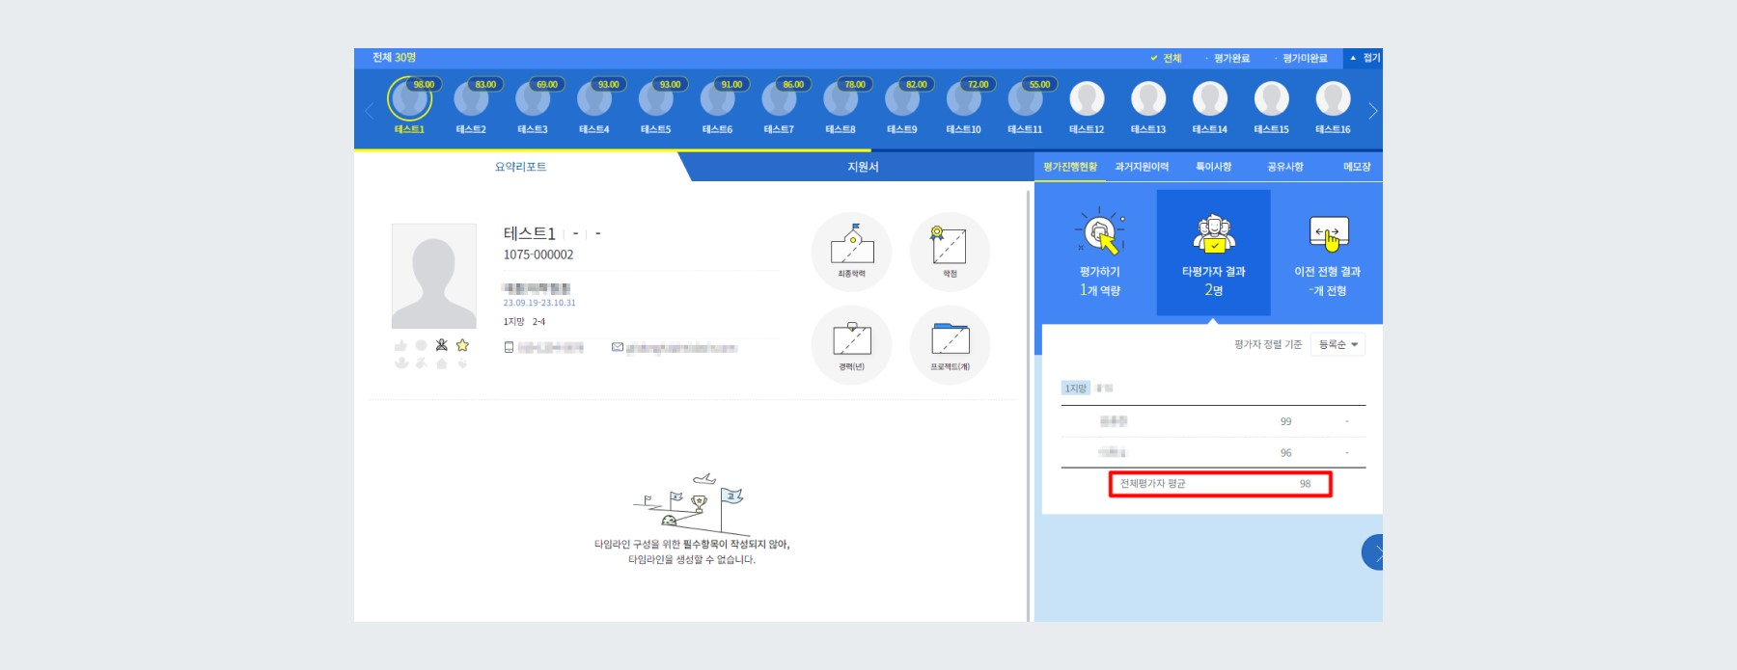Select applicant 테스트11 avatar
Screen dimensions: 1737x670
pos(1025,98)
